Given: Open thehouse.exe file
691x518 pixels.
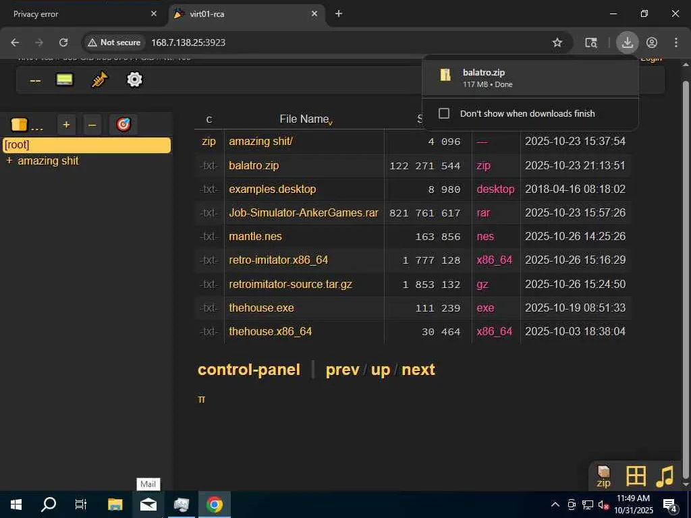Looking at the screenshot, I should (x=261, y=308).
